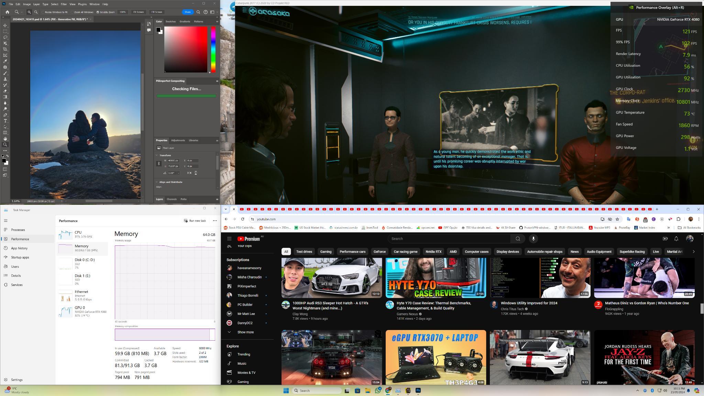Open YouTube hamburger guide menu
The image size is (704, 396).
tap(229, 239)
